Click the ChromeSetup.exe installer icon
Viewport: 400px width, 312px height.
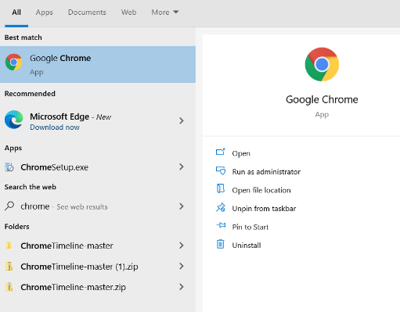click(x=9, y=167)
